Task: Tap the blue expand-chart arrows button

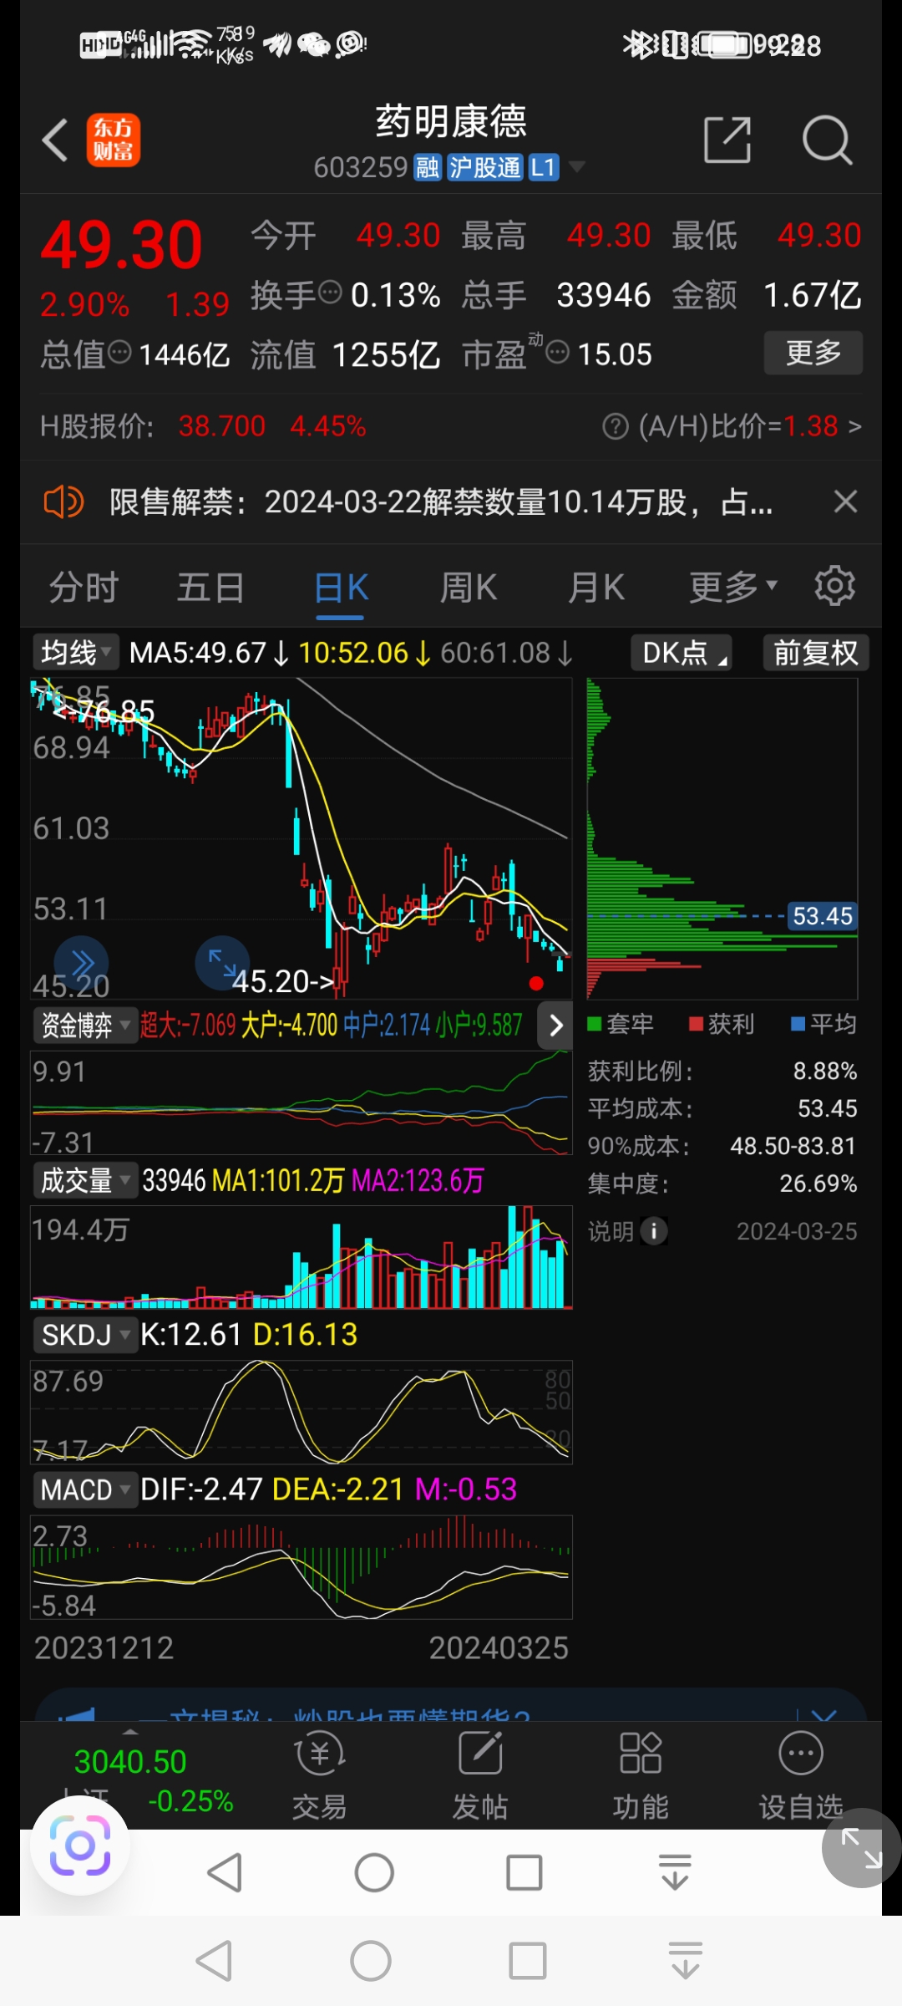Action: tap(222, 963)
